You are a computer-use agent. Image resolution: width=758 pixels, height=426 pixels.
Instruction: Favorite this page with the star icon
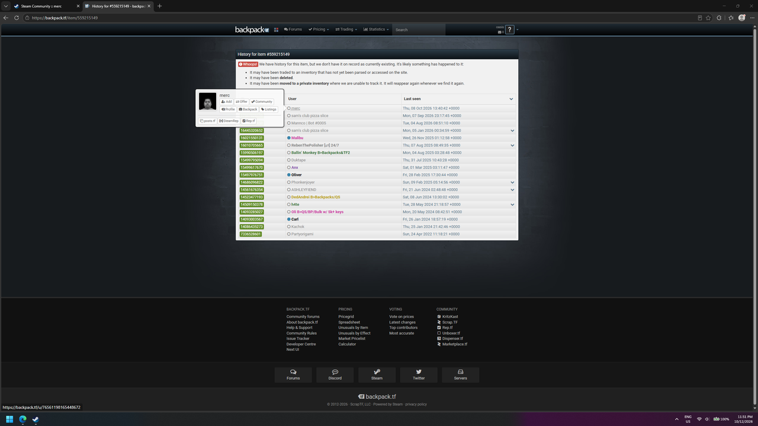pyautogui.click(x=708, y=18)
